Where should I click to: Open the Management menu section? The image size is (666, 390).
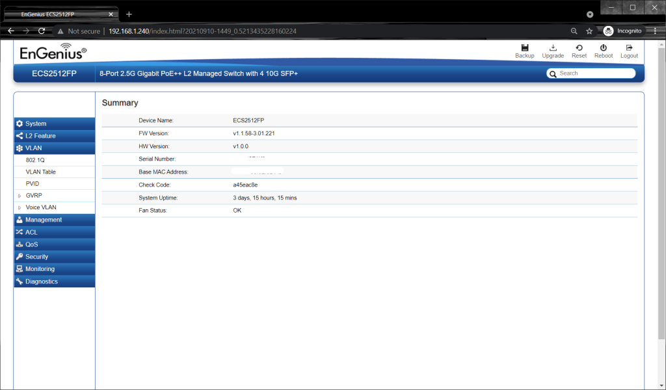click(x=55, y=220)
